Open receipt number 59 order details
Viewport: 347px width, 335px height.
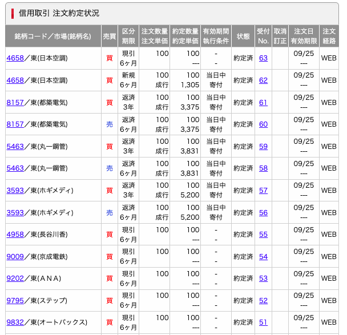263,147
